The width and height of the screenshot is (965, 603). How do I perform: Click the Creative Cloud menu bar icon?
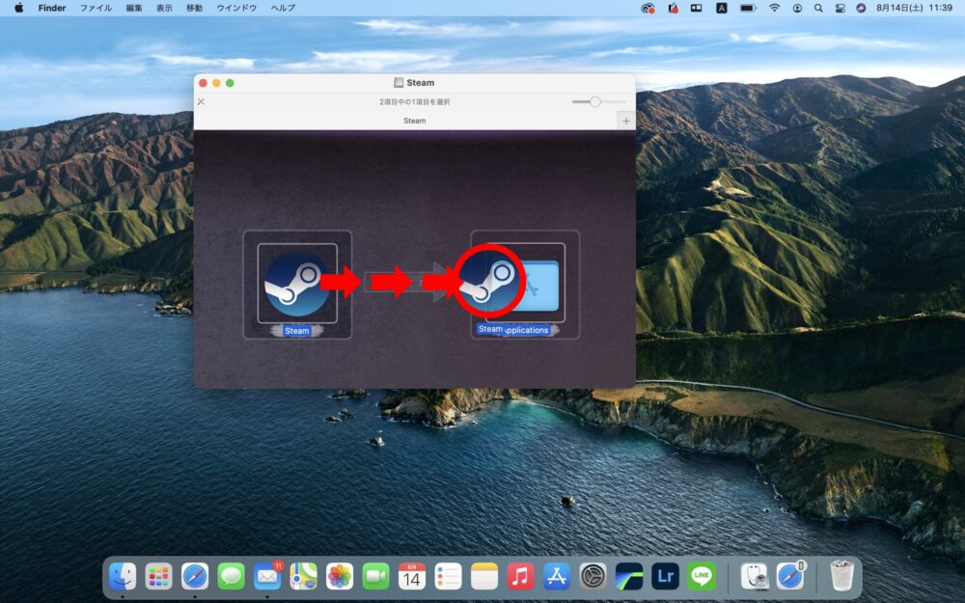point(648,8)
